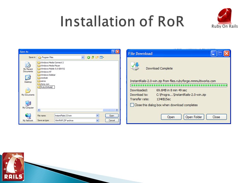244x183 pixels.
Task: Click the Rails logo at bottom left
Action: click(13, 167)
